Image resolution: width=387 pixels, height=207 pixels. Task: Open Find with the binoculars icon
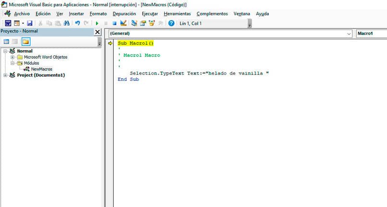[66, 23]
